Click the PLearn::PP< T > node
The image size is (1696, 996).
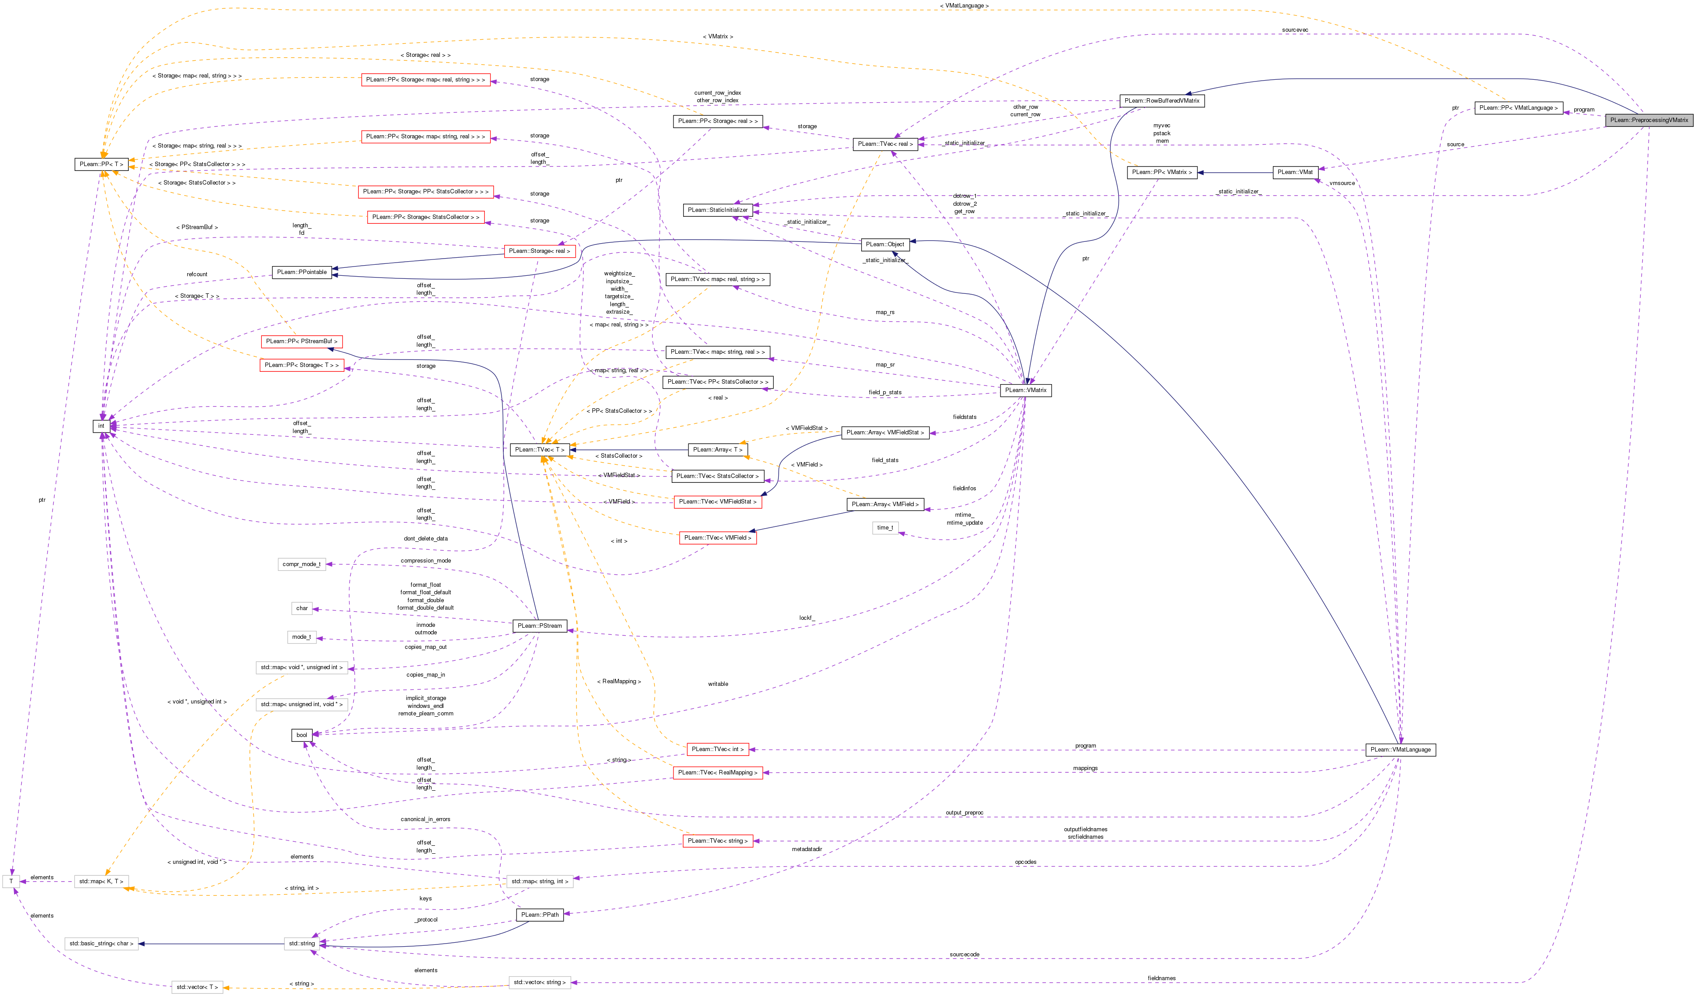click(102, 164)
